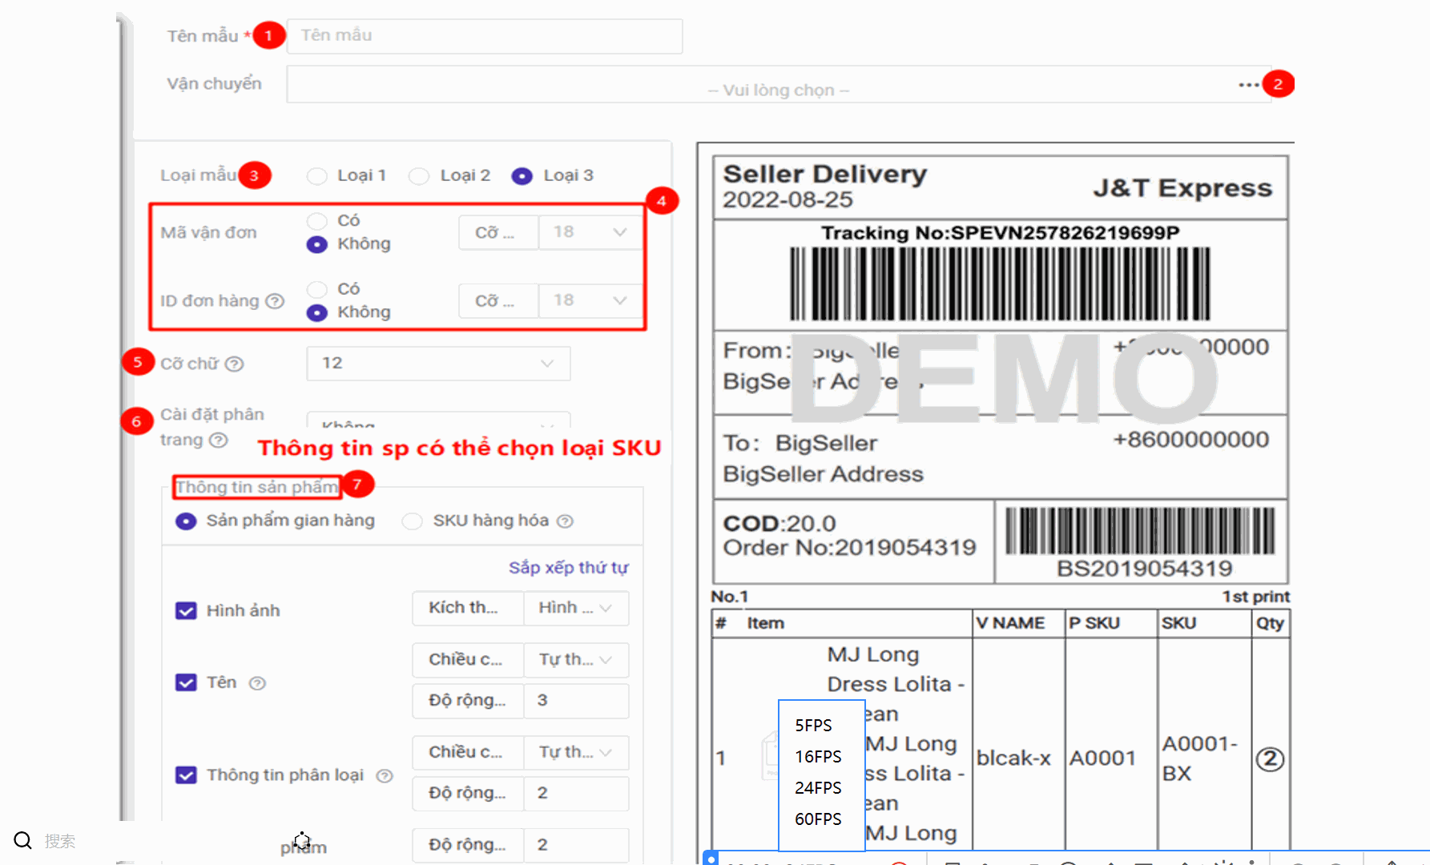Open the Cỡ chữ dropdown showing 12
1430x865 pixels.
pyautogui.click(x=437, y=364)
